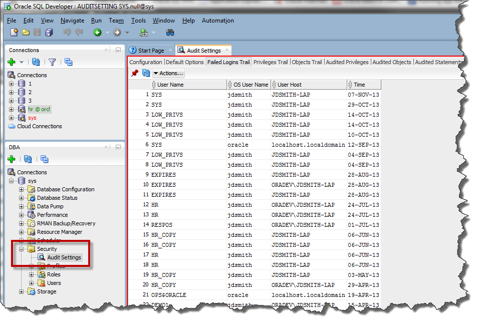Screen dimensions: 479x324
Task: Select RMAN Backup/Recovery tree item
Action: click(x=66, y=223)
